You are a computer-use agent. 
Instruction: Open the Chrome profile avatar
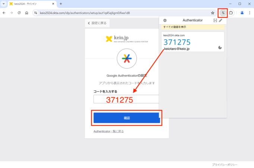pyautogui.click(x=242, y=13)
